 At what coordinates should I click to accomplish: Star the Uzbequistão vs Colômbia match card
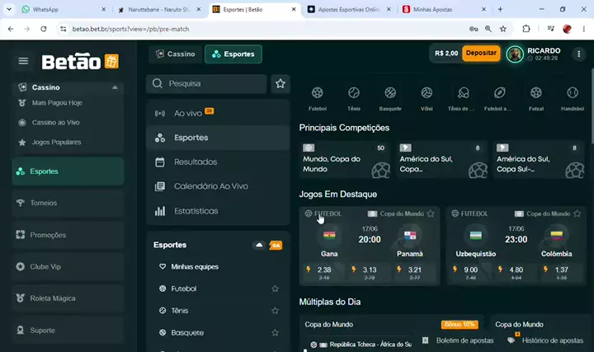577,214
